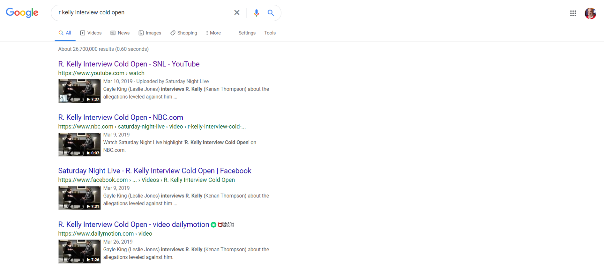The height and width of the screenshot is (272, 604).
Task: Click the green secure-site badge icon
Action: point(213,225)
